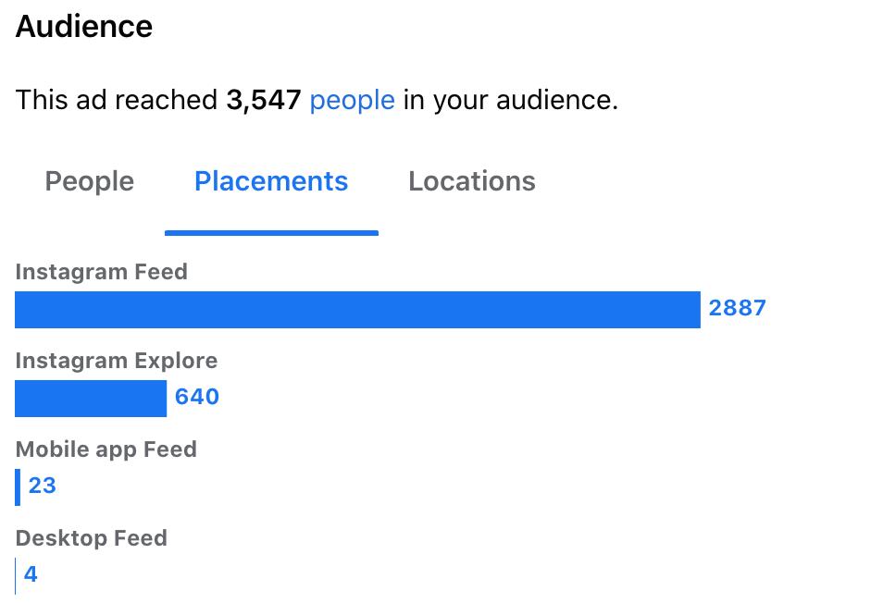883x603 pixels.
Task: Click the "This ad reached" text
Action: (117, 101)
